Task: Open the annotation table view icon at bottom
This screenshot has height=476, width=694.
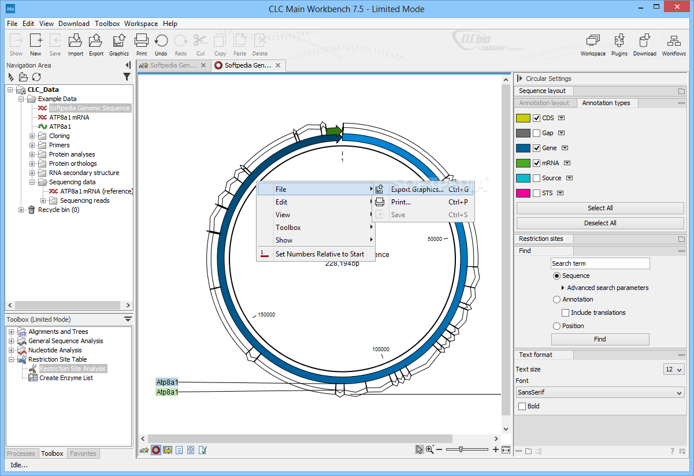Action: [x=168, y=450]
